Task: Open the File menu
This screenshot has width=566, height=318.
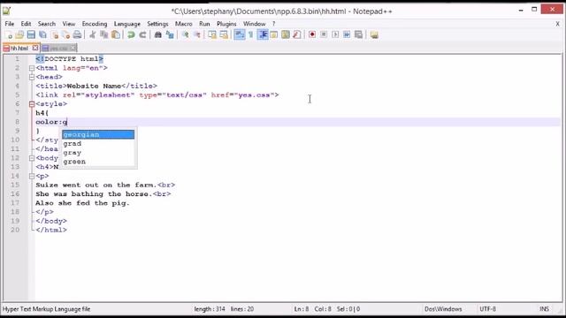Action: 10,24
